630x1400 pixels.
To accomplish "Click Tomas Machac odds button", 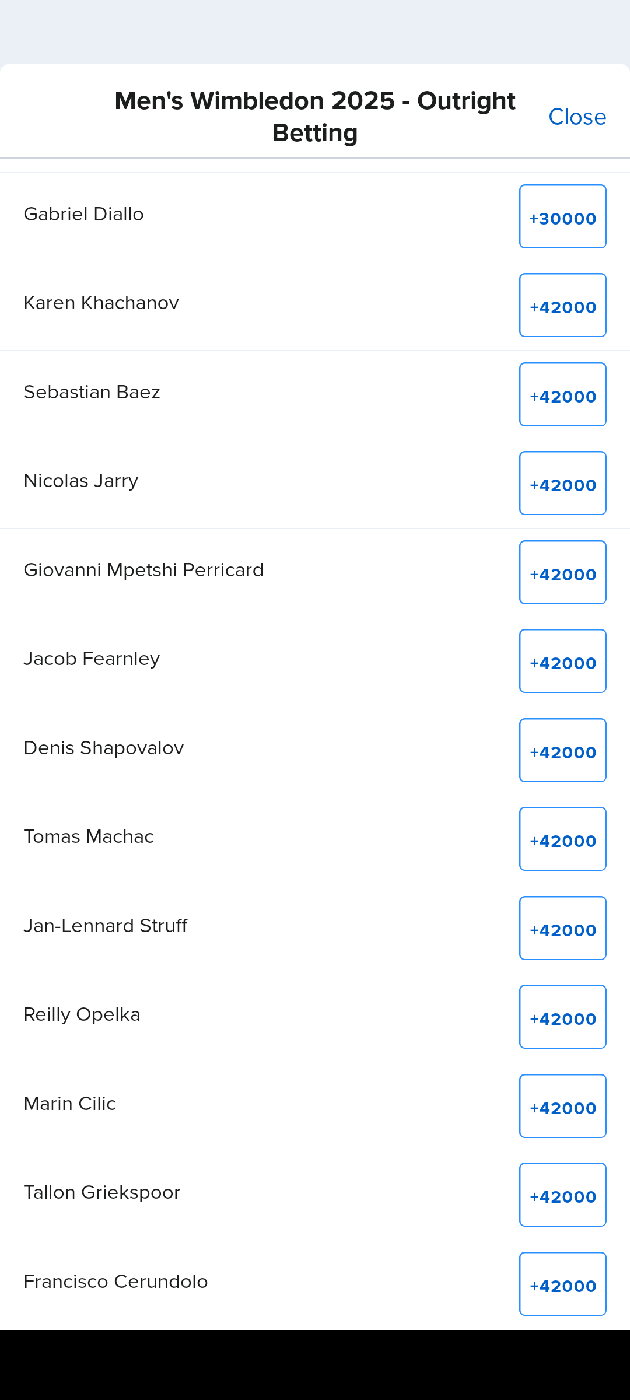I will pos(562,839).
